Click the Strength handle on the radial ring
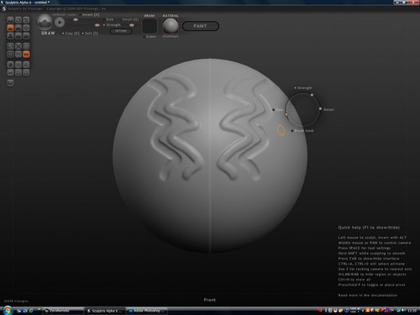 tap(312, 95)
